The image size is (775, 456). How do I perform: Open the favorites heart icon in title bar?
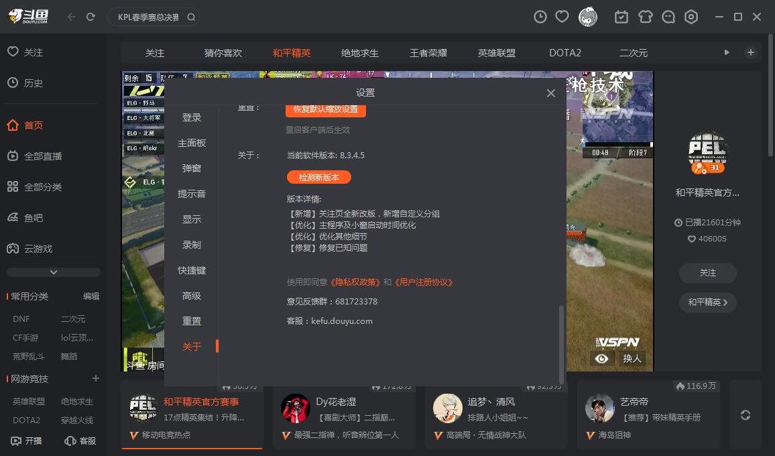(x=562, y=17)
